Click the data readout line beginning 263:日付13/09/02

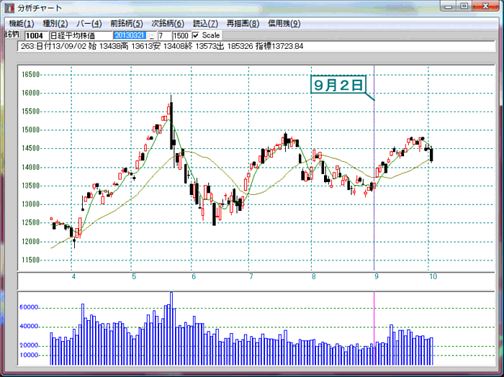[256, 47]
